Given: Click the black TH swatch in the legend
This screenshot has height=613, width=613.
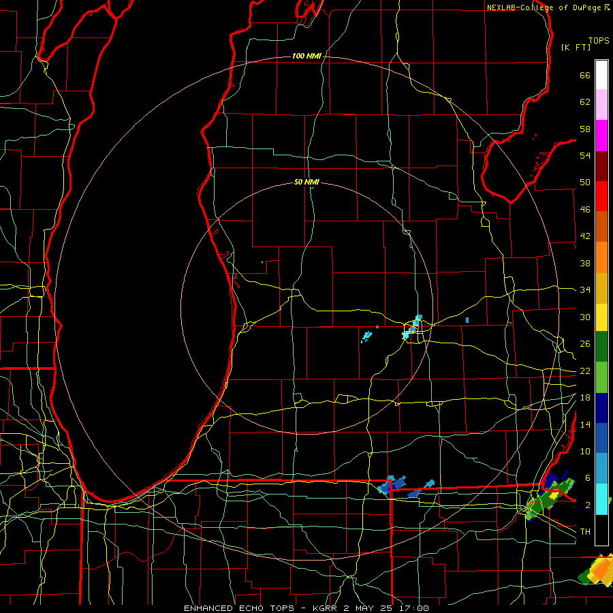Looking at the screenshot, I should 601,530.
